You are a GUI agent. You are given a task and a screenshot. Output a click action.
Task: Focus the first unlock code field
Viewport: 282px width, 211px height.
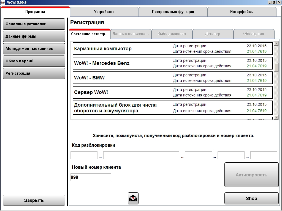point(84,156)
